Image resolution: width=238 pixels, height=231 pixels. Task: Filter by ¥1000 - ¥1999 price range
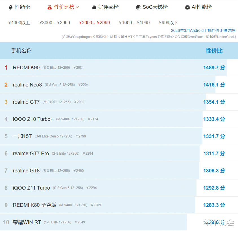pyautogui.click(x=134, y=23)
